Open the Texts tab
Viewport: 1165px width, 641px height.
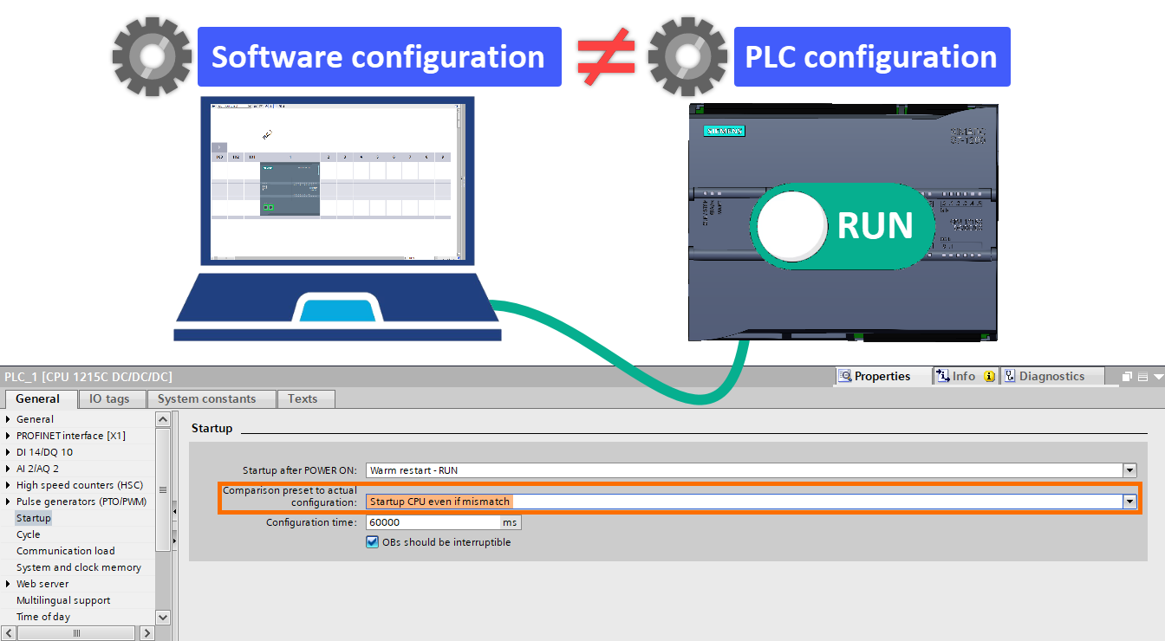click(x=305, y=398)
